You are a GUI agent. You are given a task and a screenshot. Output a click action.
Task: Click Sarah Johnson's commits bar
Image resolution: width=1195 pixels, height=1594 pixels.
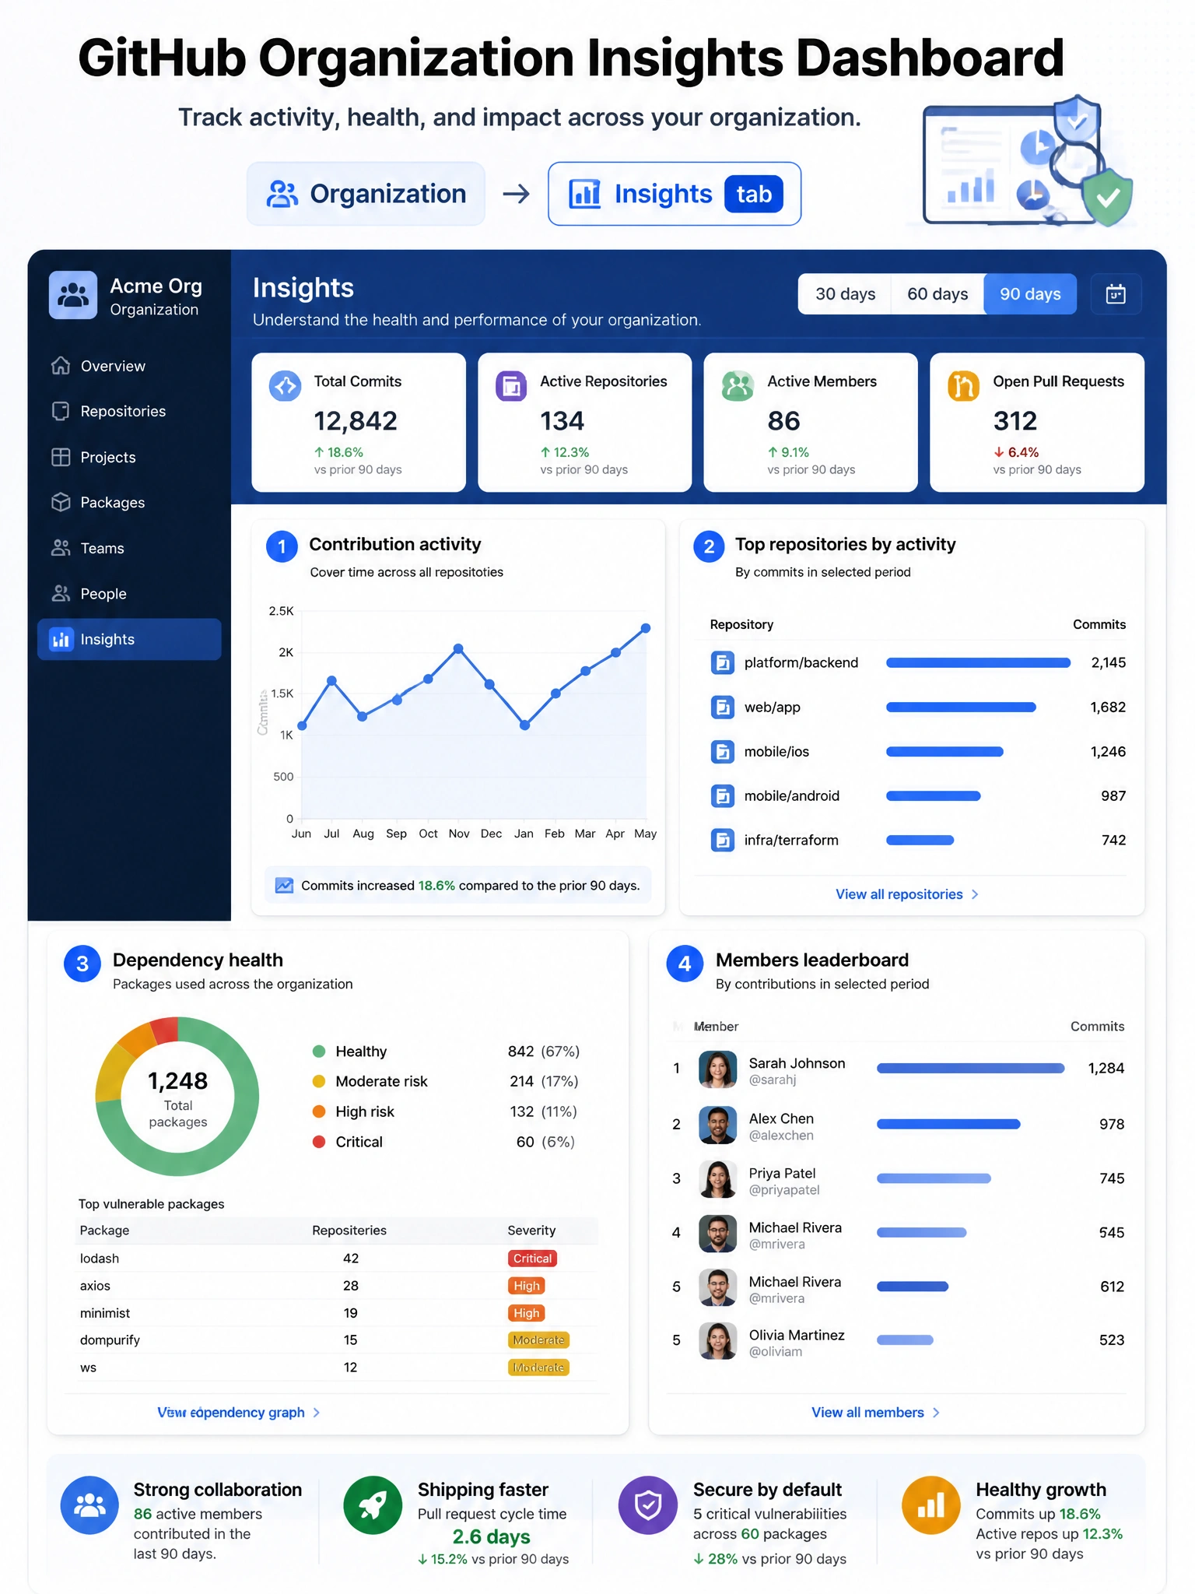tap(970, 1069)
